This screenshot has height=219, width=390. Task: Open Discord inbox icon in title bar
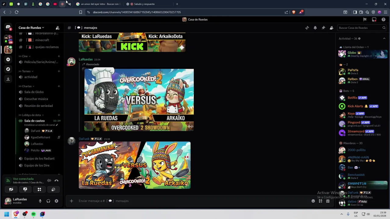click(x=374, y=19)
